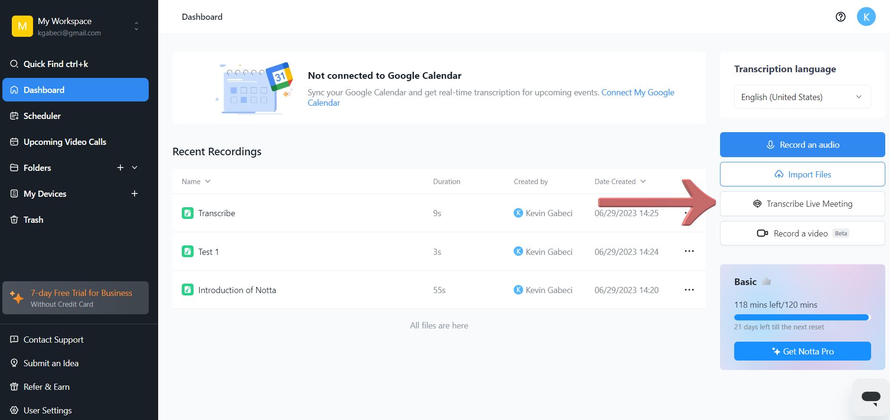Click the Transcribe file icon
Viewport: 890px width, 420px height.
(x=187, y=213)
